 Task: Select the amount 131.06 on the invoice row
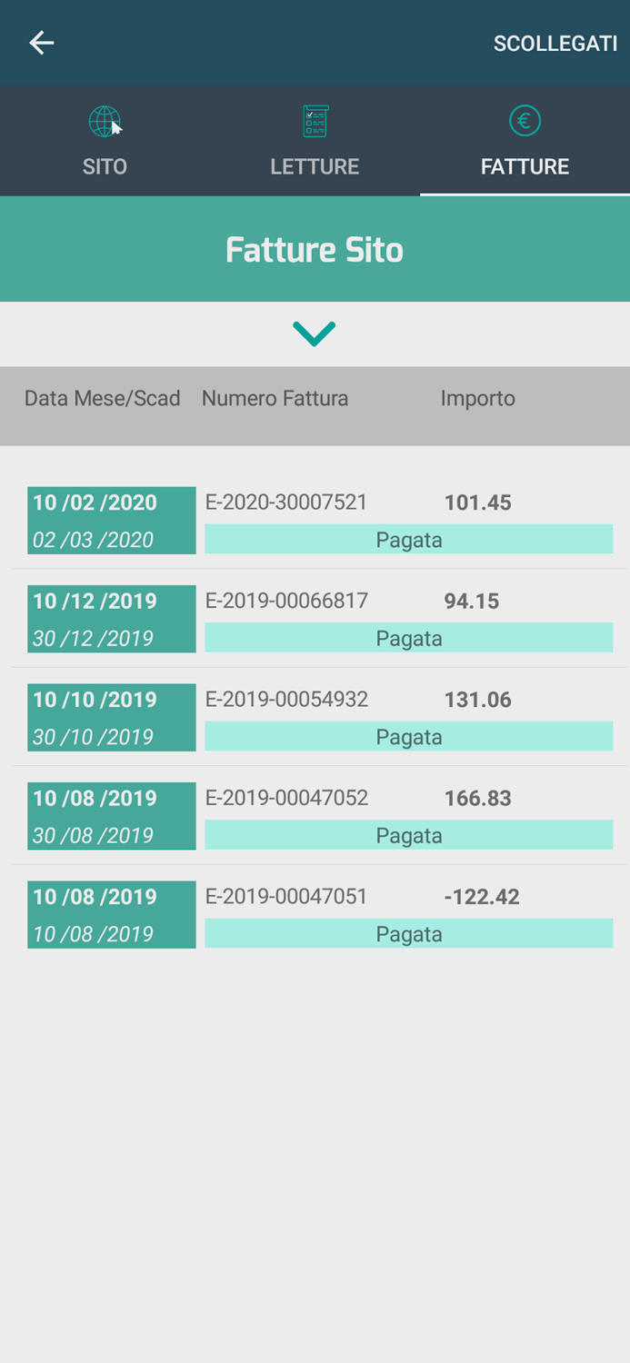[478, 700]
